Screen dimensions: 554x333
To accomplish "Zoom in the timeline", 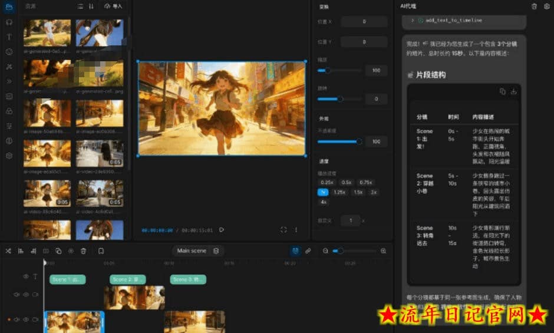I will [383, 251].
